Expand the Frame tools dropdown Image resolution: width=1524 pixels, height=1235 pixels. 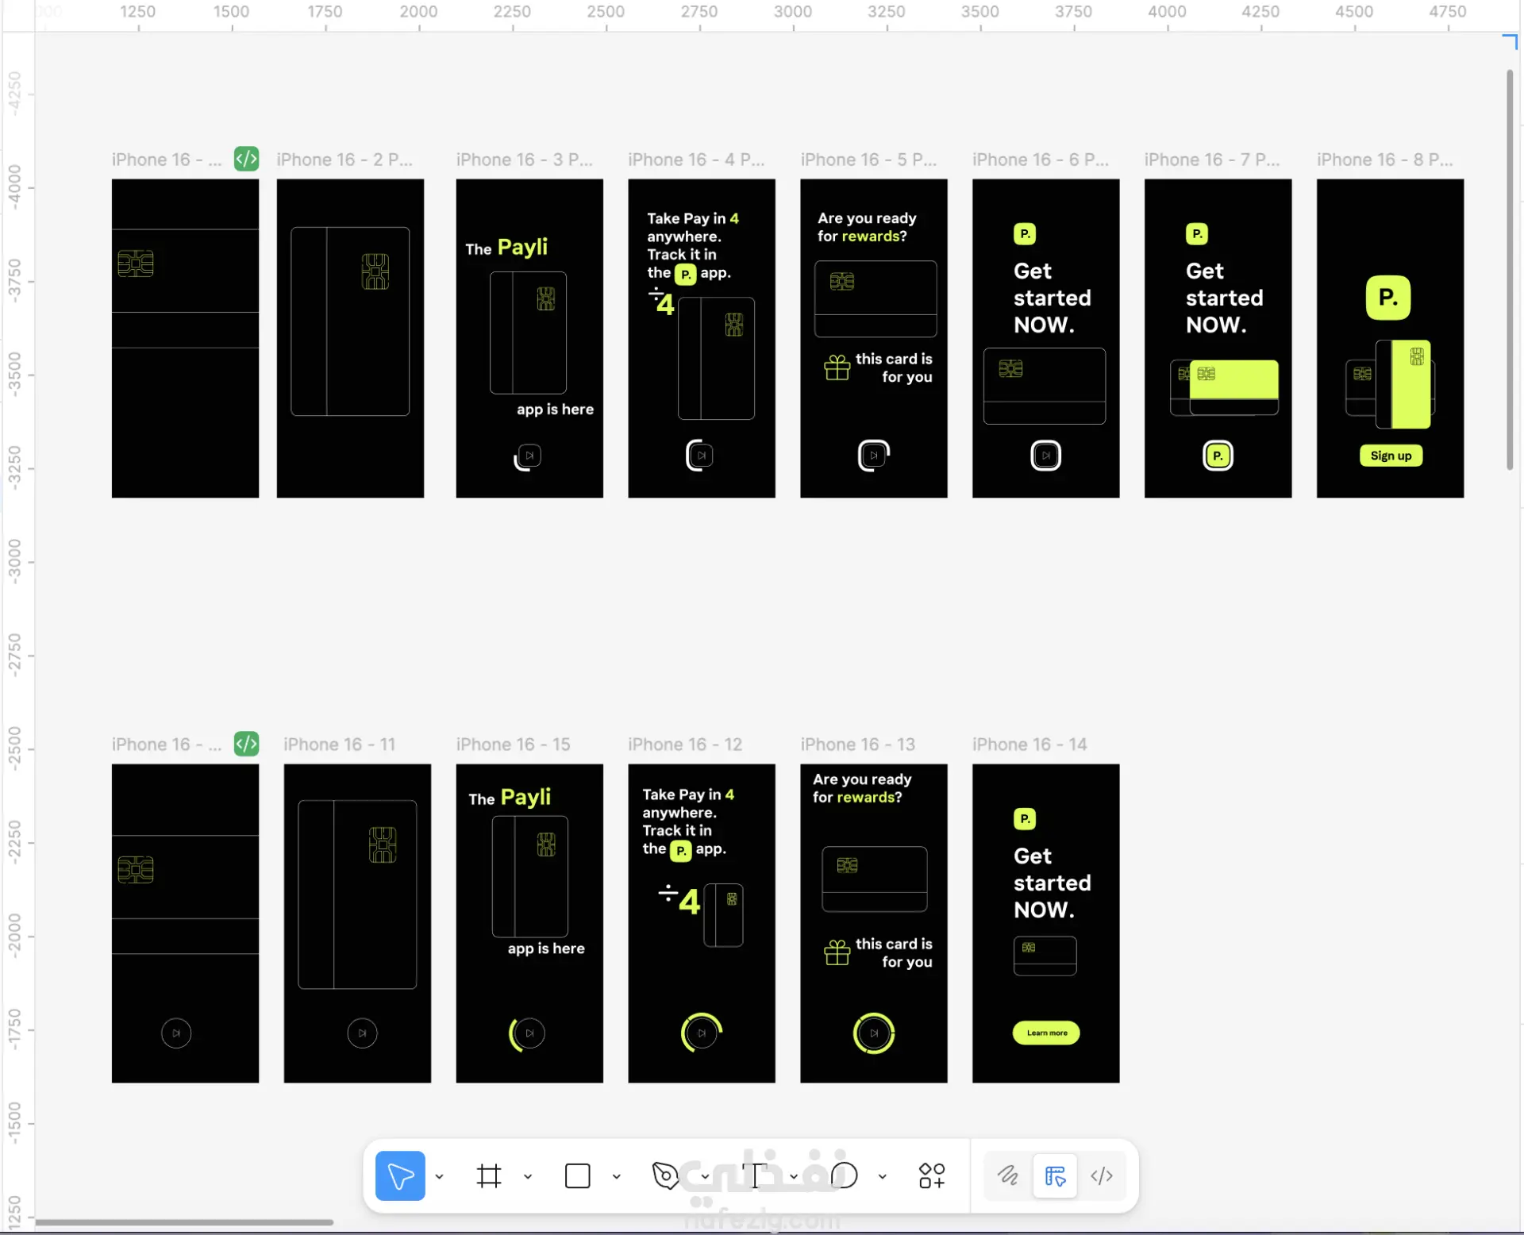[528, 1176]
